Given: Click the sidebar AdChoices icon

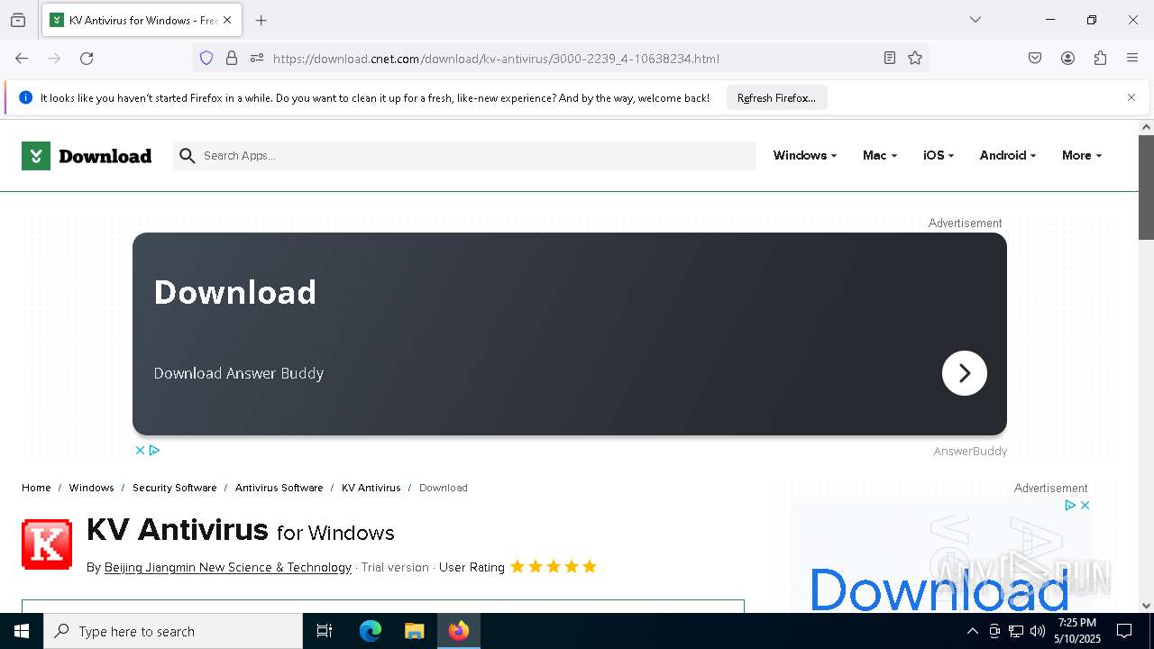Looking at the screenshot, I should (1070, 506).
